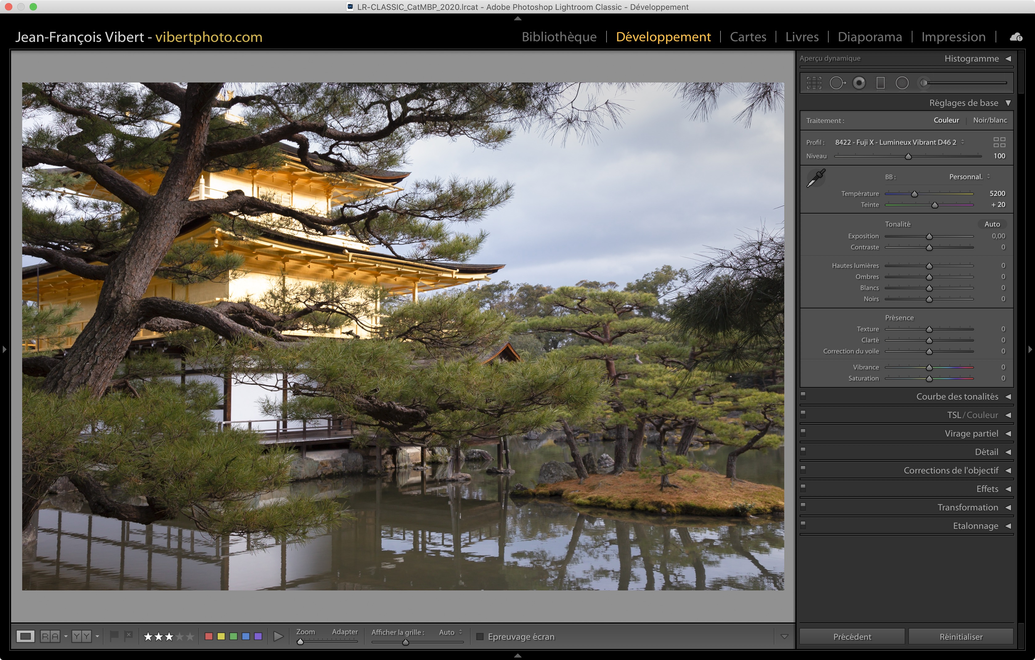Screen dimensions: 1035x660
Task: Switch treatment to Noir/blanc
Action: (989, 120)
